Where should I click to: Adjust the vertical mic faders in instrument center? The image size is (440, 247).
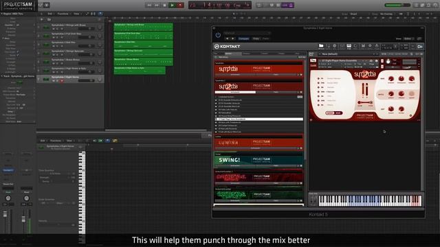coord(365,90)
